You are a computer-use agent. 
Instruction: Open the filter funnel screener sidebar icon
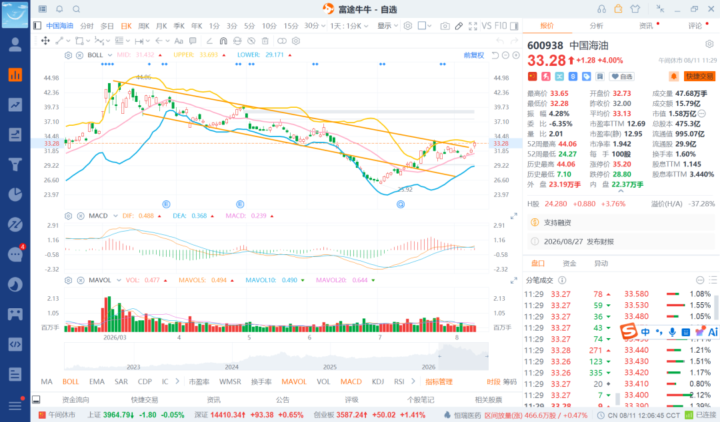15,164
